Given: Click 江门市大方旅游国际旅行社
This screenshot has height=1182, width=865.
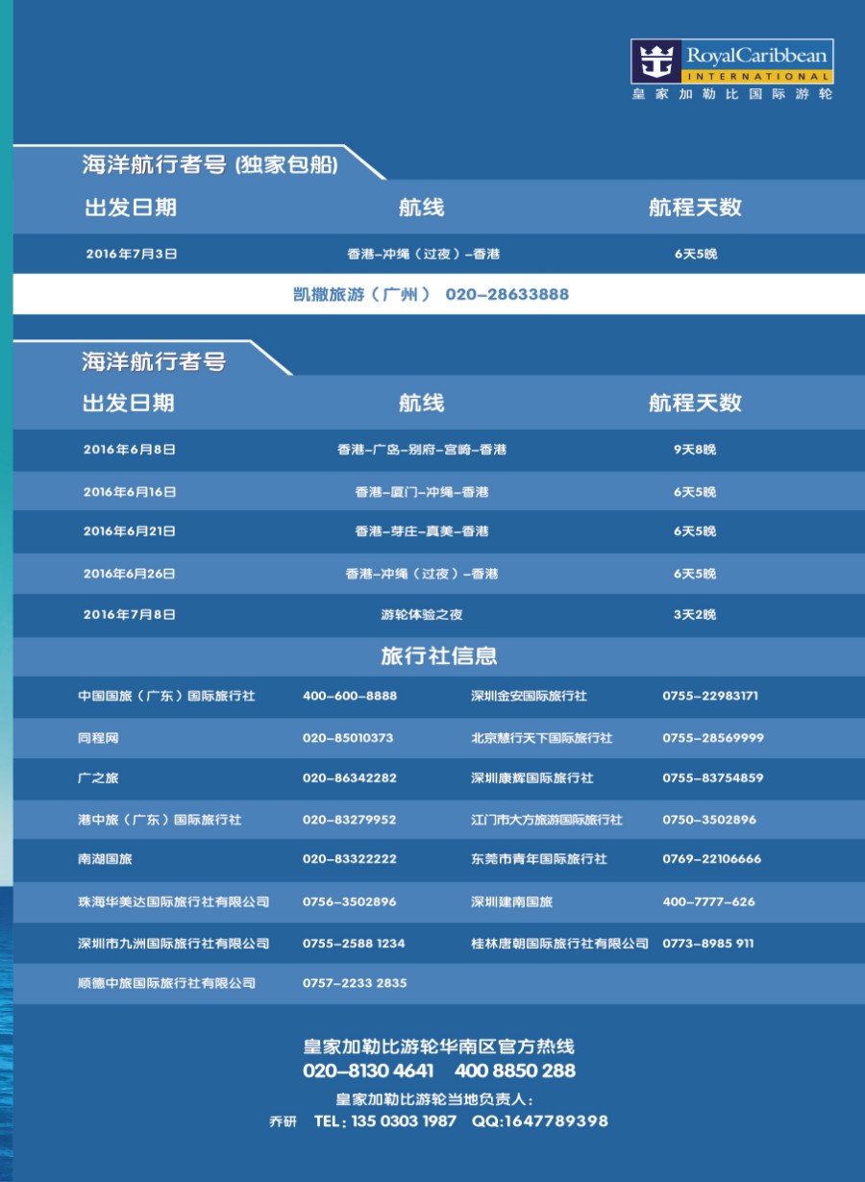Looking at the screenshot, I should pos(547,821).
